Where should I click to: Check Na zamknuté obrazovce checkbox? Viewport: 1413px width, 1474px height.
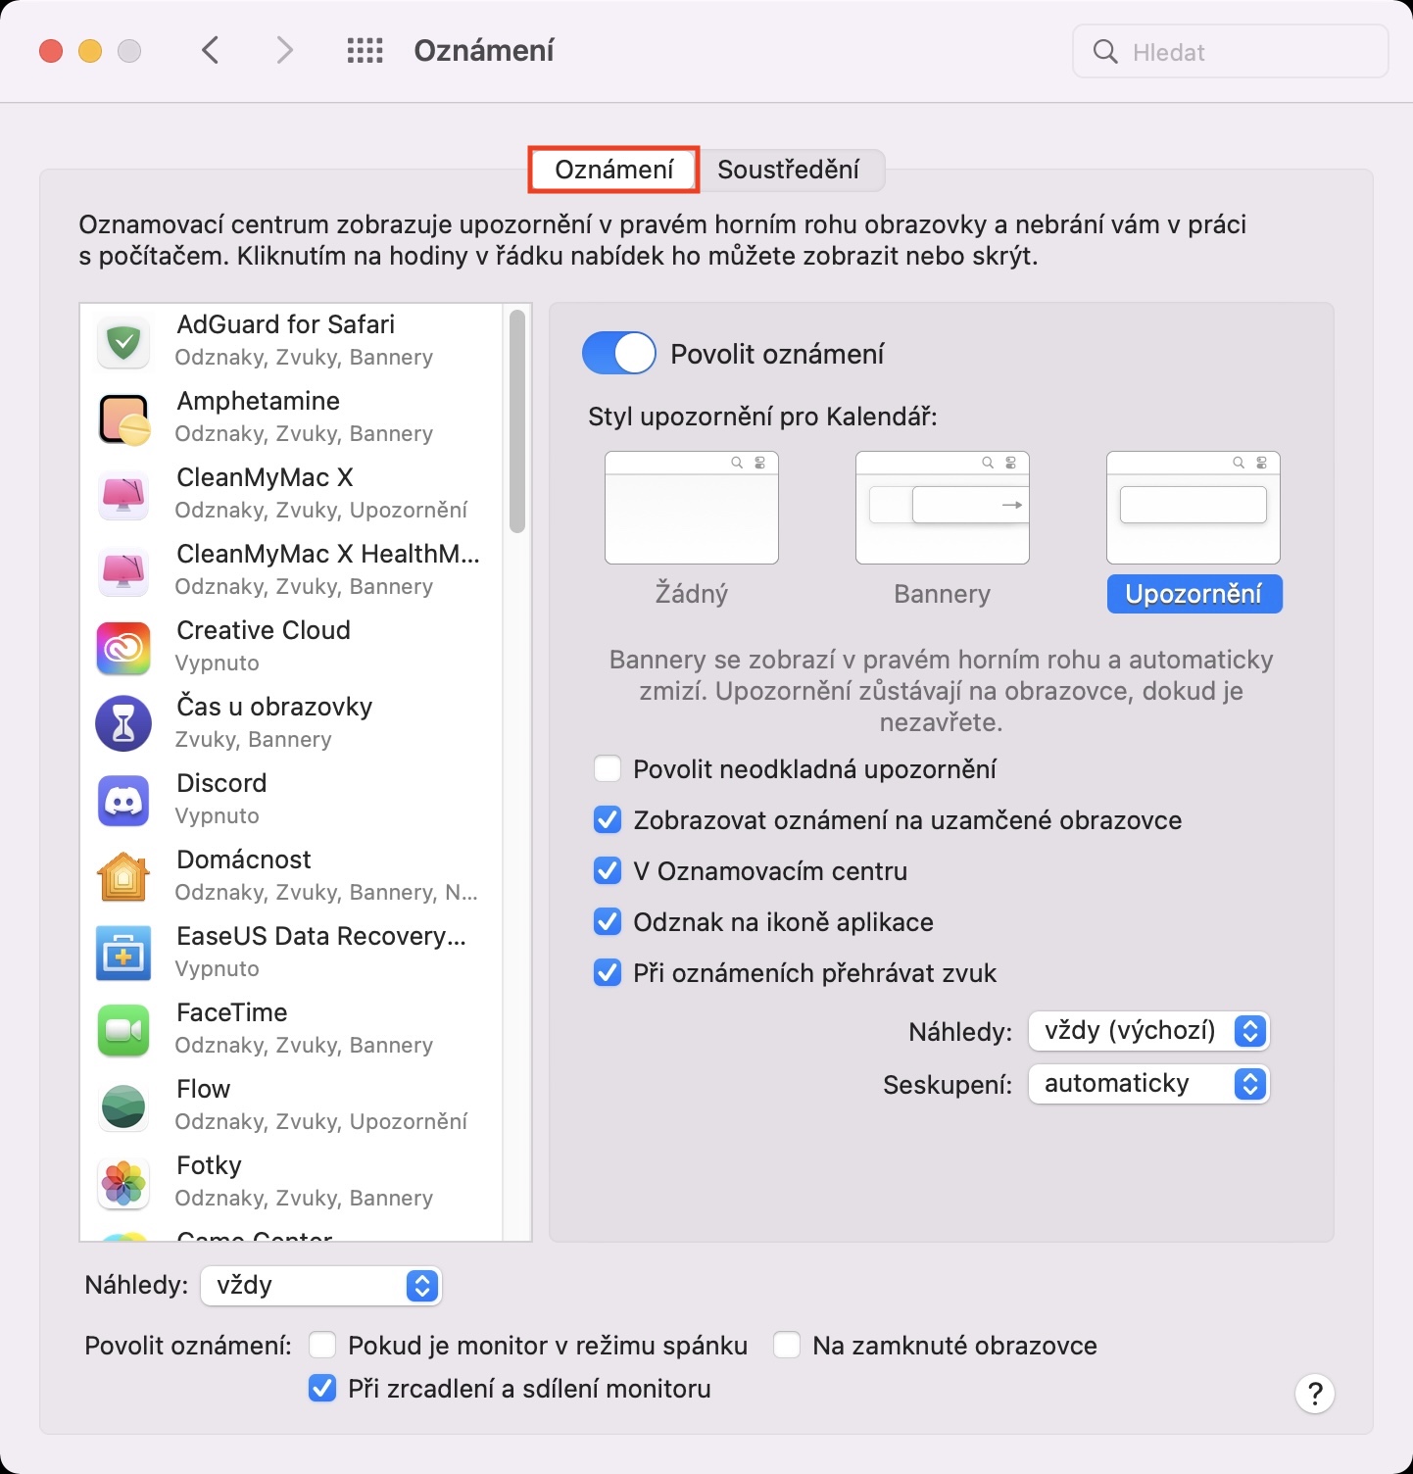[x=787, y=1345]
